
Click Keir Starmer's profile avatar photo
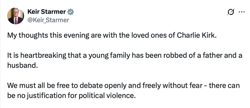[15, 16]
